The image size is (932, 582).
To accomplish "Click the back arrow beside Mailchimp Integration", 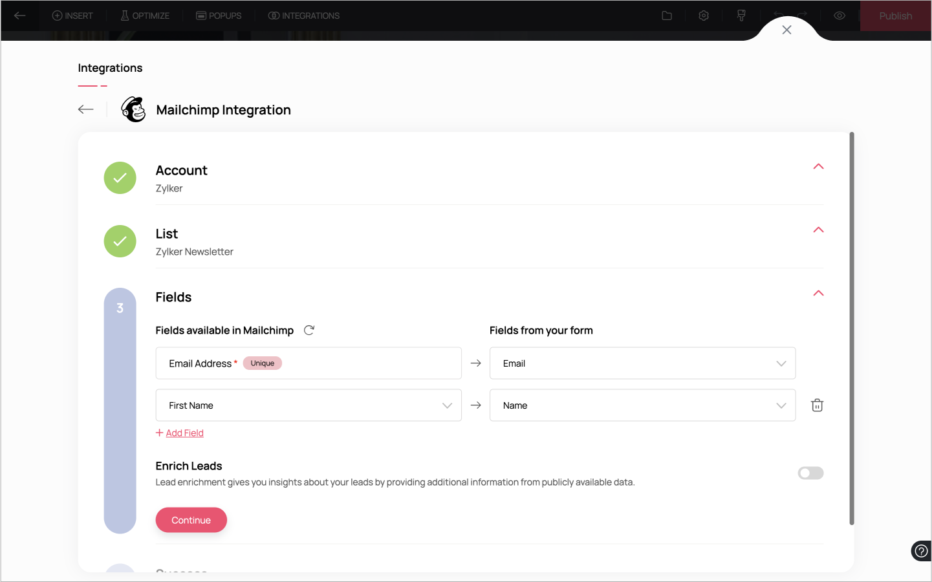I will tap(86, 109).
